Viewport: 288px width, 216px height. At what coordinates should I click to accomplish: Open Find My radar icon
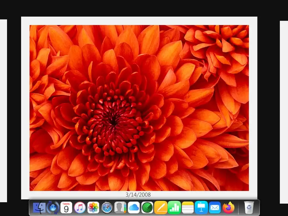tap(147, 208)
